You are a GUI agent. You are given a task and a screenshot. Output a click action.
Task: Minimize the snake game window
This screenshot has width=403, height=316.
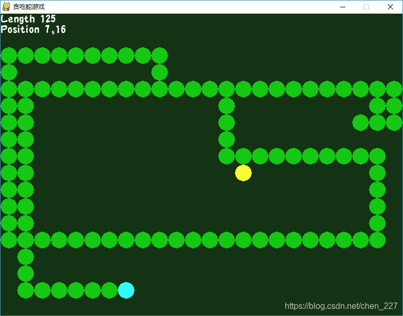(x=343, y=7)
